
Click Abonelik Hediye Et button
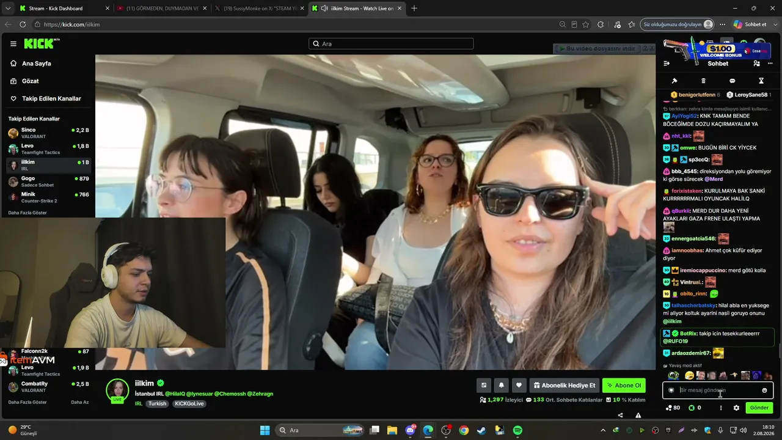[564, 385]
